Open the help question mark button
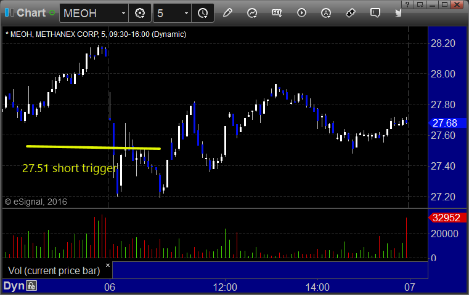The image size is (469, 295). (407, 4)
